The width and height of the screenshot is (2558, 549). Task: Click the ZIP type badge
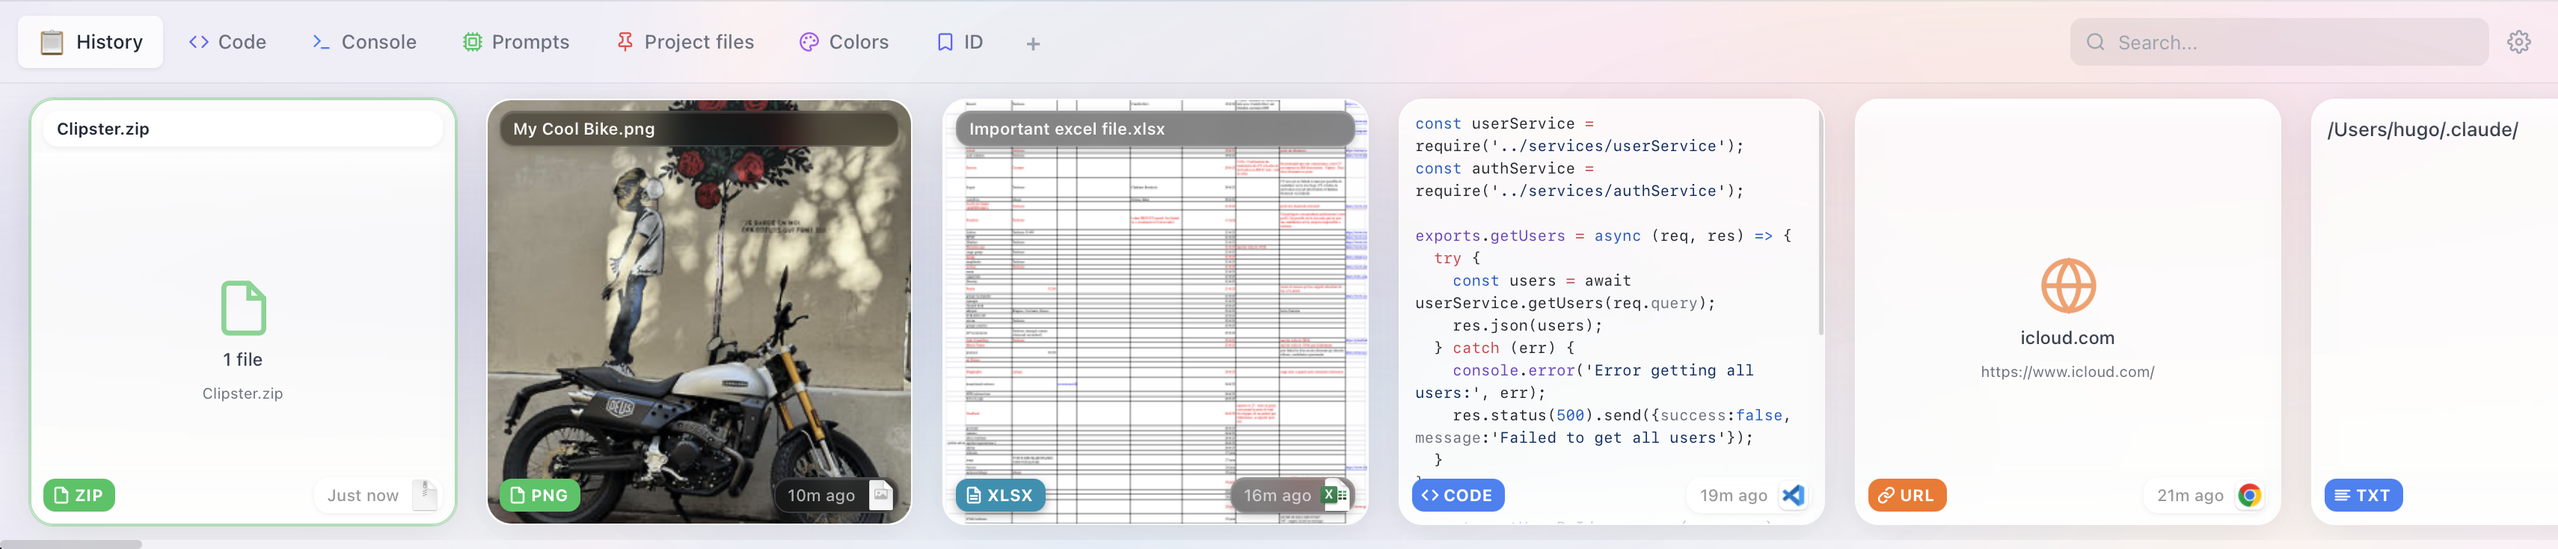[79, 494]
